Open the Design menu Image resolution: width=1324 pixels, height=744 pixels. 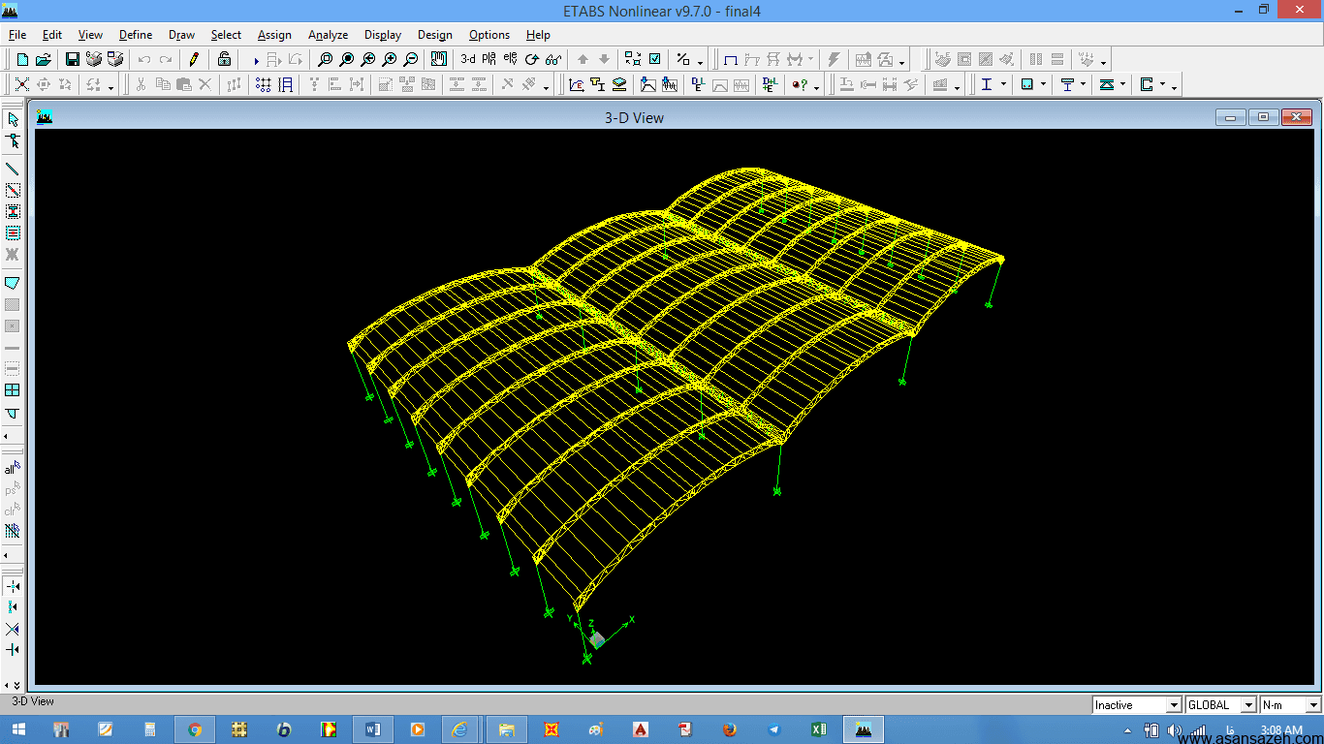click(x=435, y=35)
